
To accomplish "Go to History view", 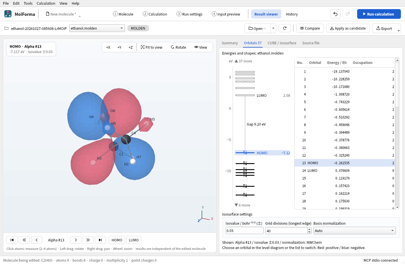I will point(292,14).
